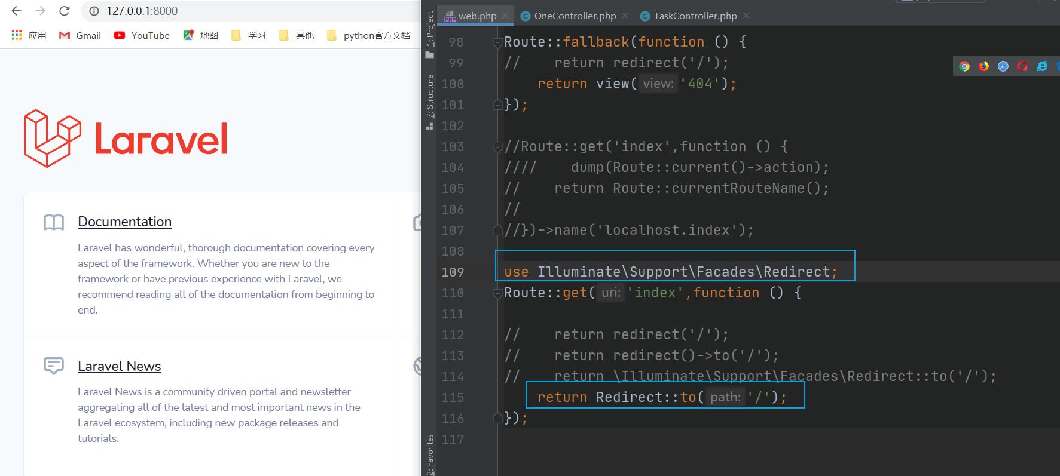Open the 其他 bookmark folder
This screenshot has width=1060, height=476.
point(296,35)
